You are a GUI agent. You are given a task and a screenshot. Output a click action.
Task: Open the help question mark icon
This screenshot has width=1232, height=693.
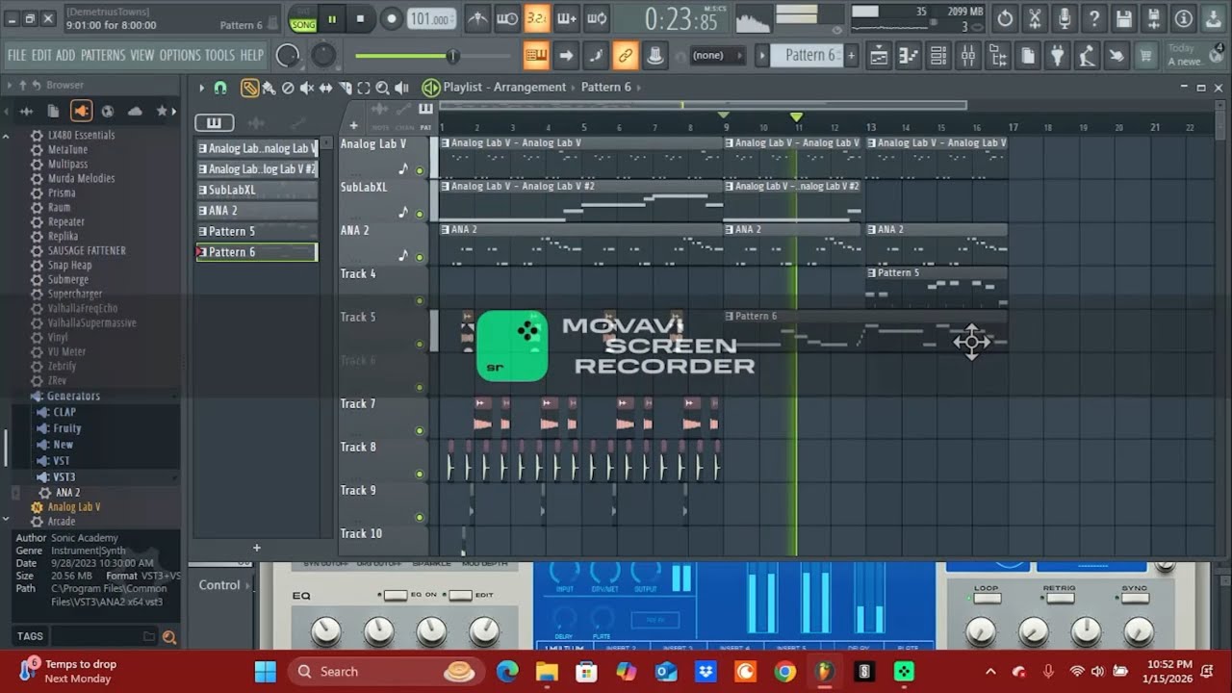[1094, 18]
